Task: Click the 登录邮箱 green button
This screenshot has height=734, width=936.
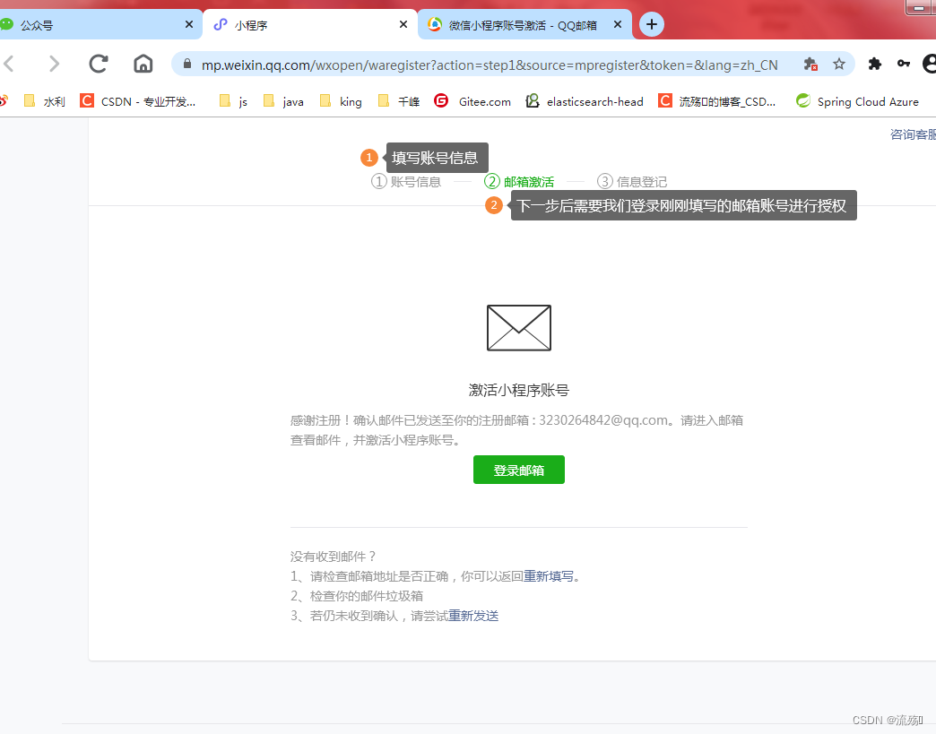Action: tap(519, 470)
